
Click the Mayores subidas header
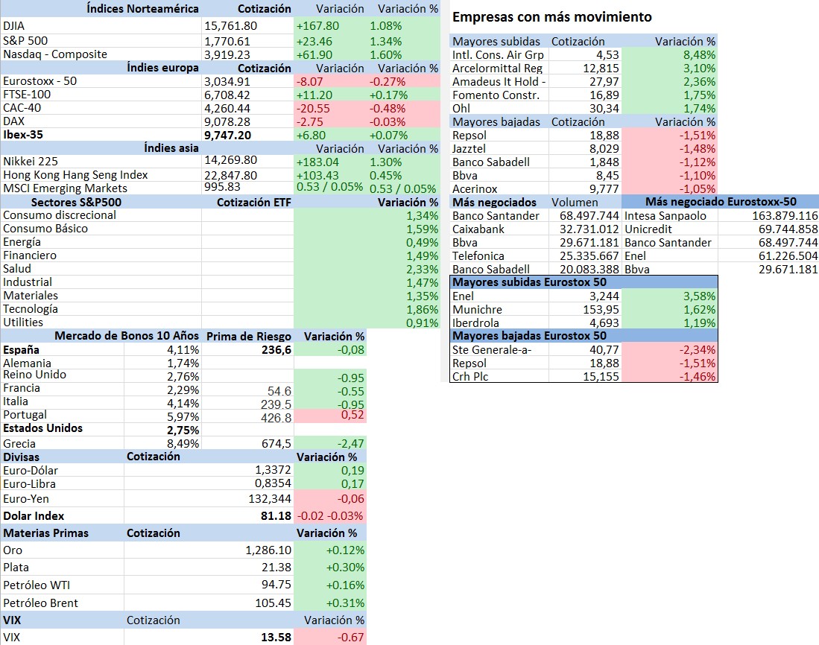496,42
